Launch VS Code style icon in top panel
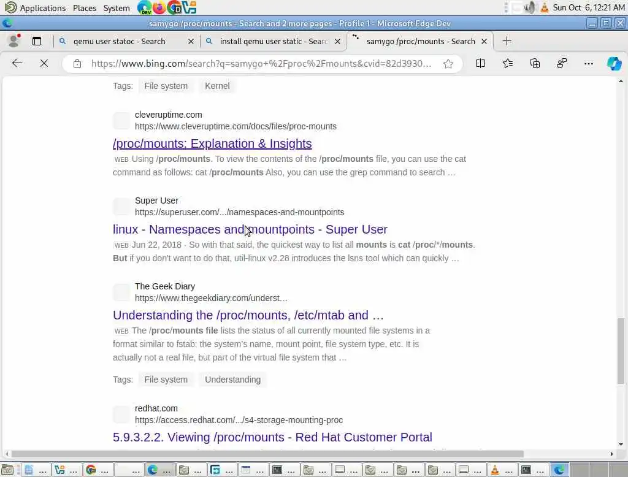 point(189,7)
